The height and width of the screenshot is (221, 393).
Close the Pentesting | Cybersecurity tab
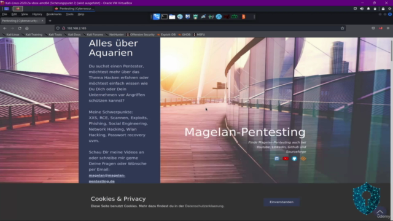click(42, 21)
